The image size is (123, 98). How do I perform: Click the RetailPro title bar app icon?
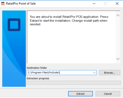click(x=3, y=4)
